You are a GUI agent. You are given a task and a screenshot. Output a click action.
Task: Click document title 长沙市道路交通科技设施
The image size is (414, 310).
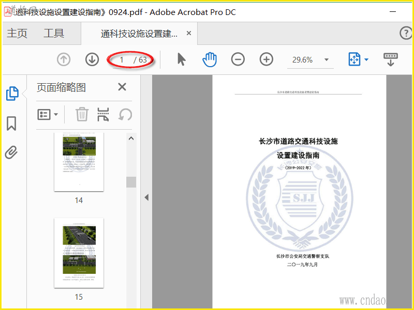click(298, 141)
